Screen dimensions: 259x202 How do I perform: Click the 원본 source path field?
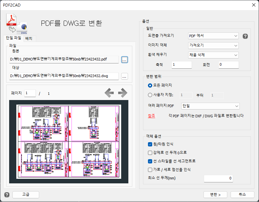[64, 59]
